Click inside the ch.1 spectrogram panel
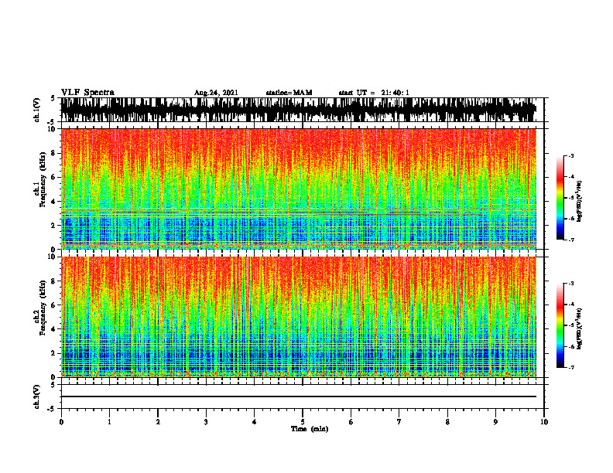Image resolution: width=613 pixels, height=473 pixels. click(x=298, y=189)
